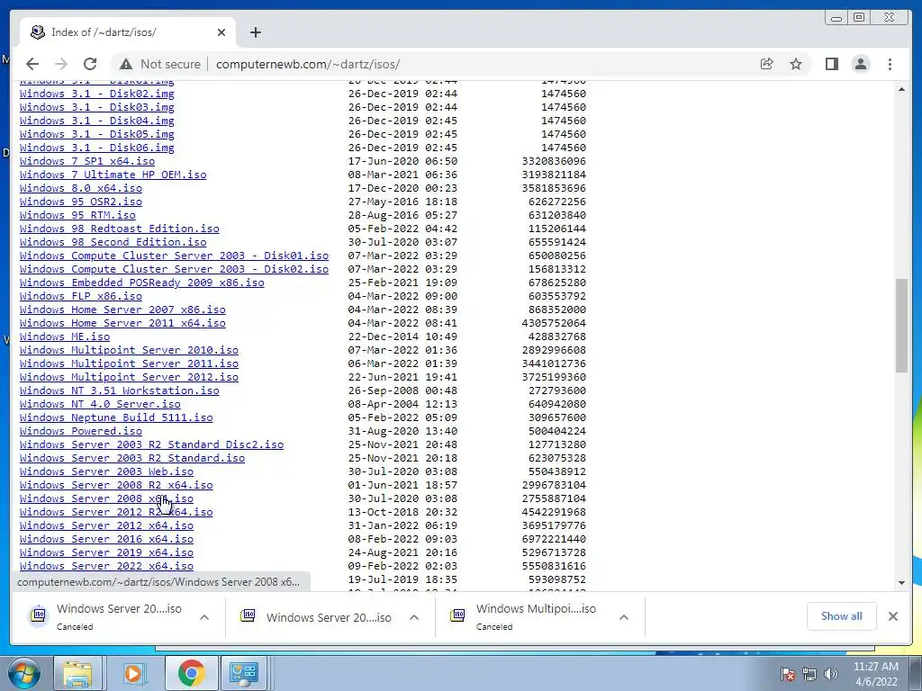Open Windows 98 Redtoast Edition.iso link
This screenshot has width=922, height=691.
(x=120, y=229)
